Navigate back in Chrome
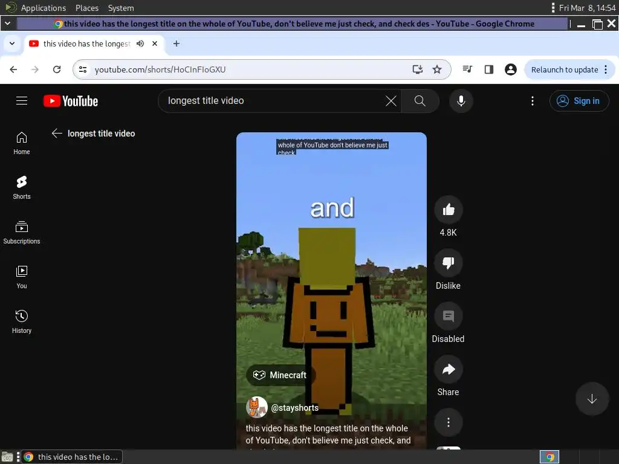Screen dimensions: 619x464 13,69
